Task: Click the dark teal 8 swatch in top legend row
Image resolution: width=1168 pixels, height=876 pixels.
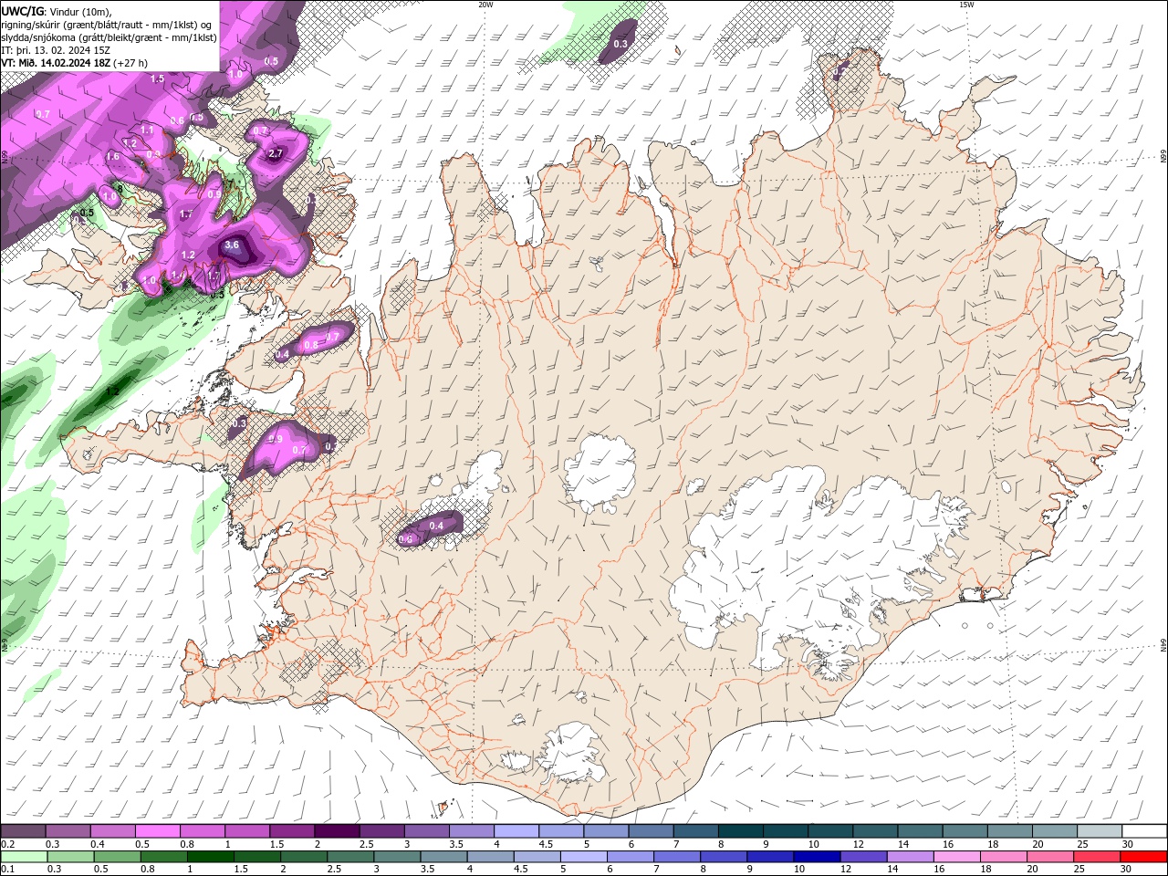Action: click(741, 831)
